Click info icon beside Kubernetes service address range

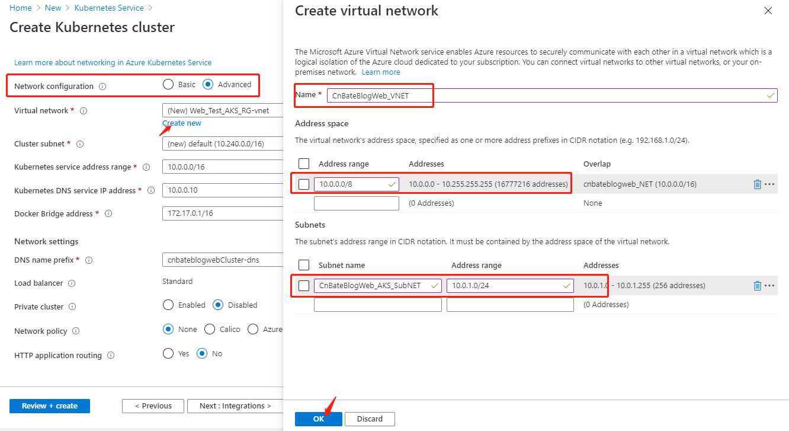point(146,167)
